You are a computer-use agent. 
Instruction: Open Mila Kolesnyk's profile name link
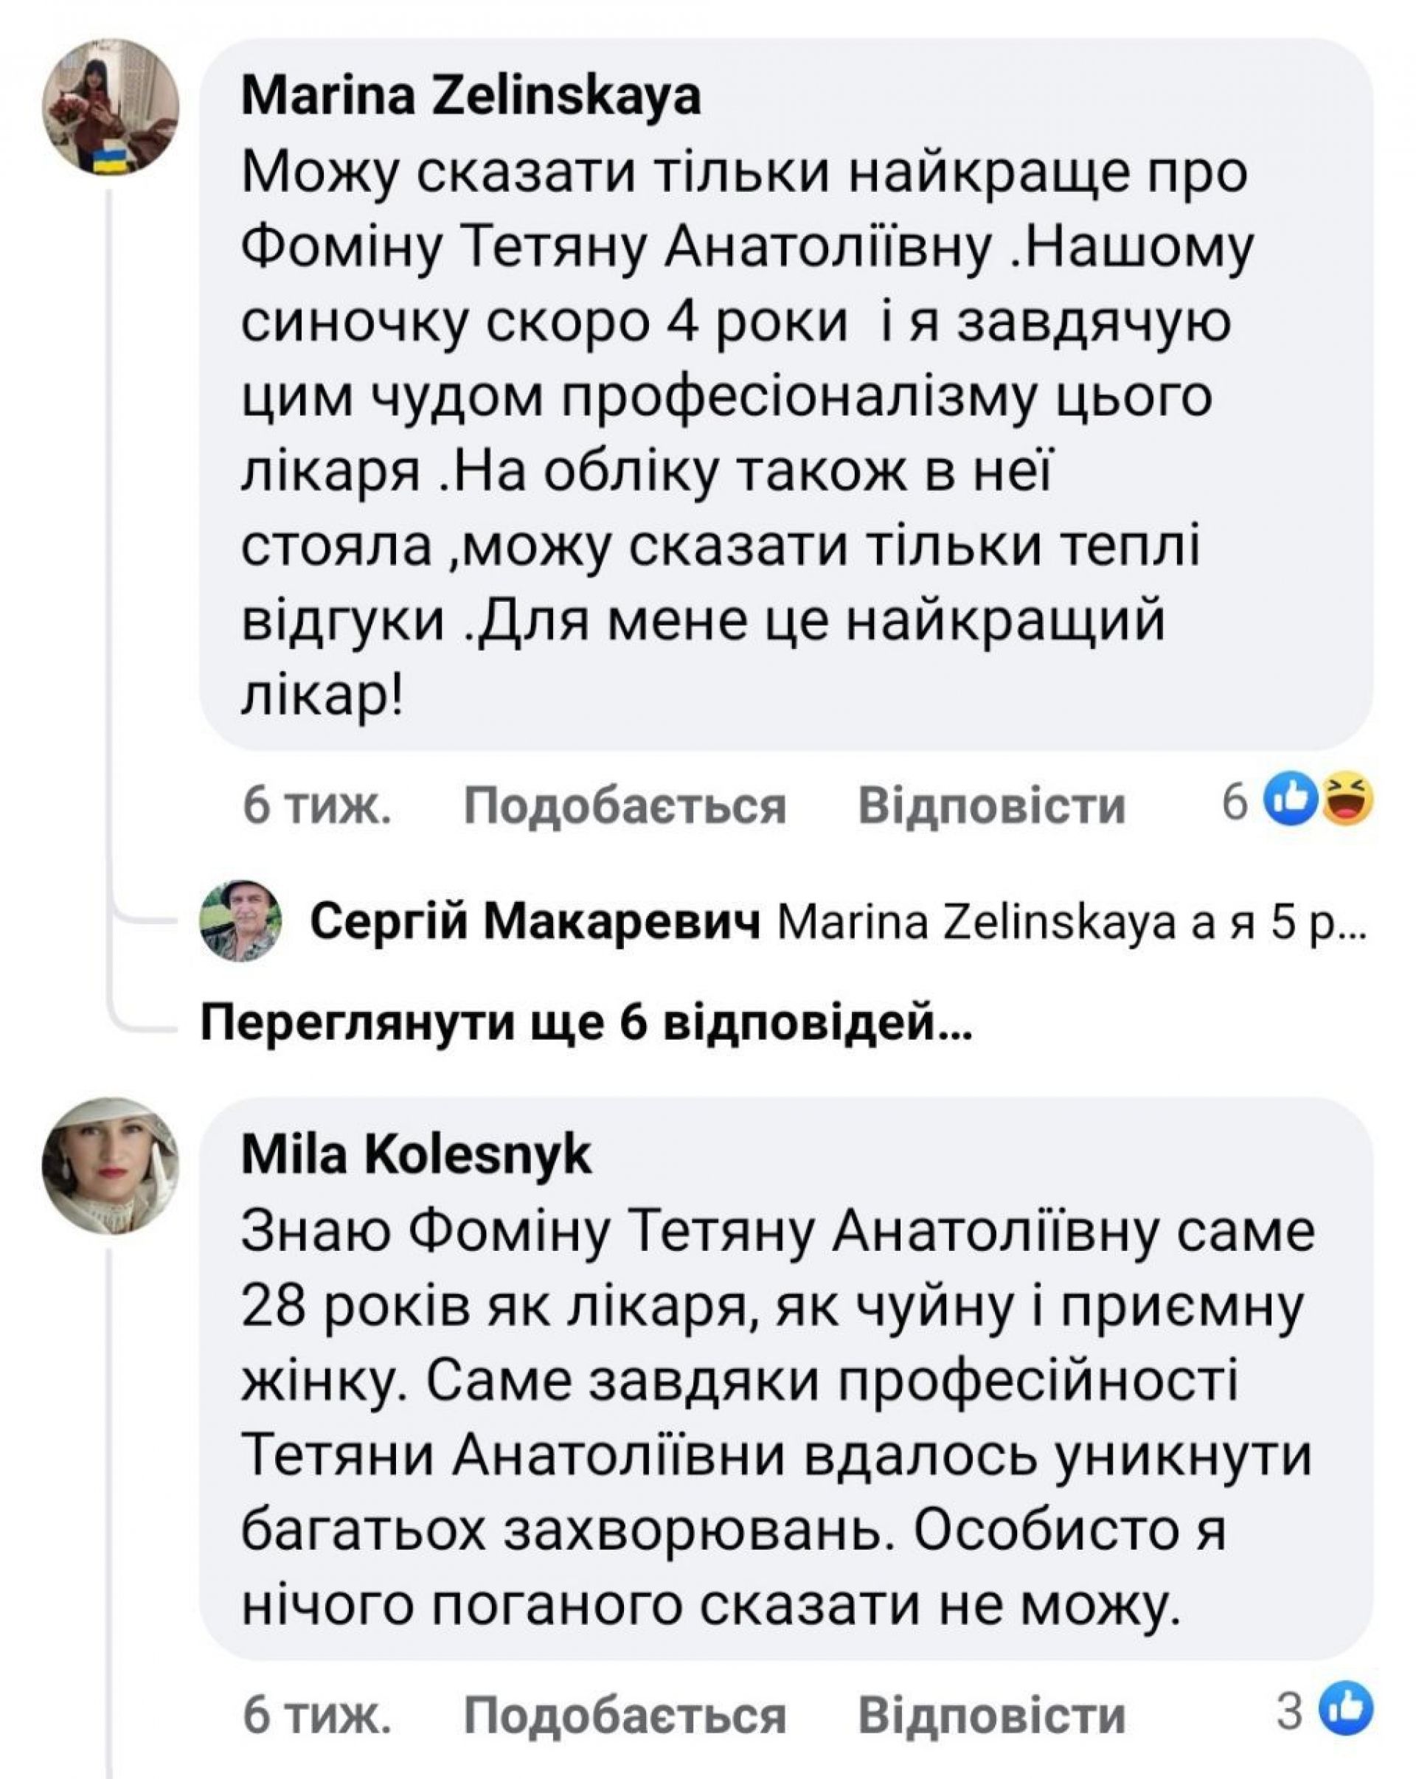click(416, 1155)
